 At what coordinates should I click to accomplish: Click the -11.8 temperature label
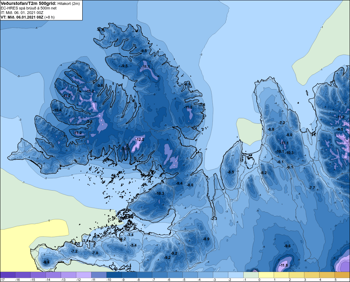(x=283, y=265)
